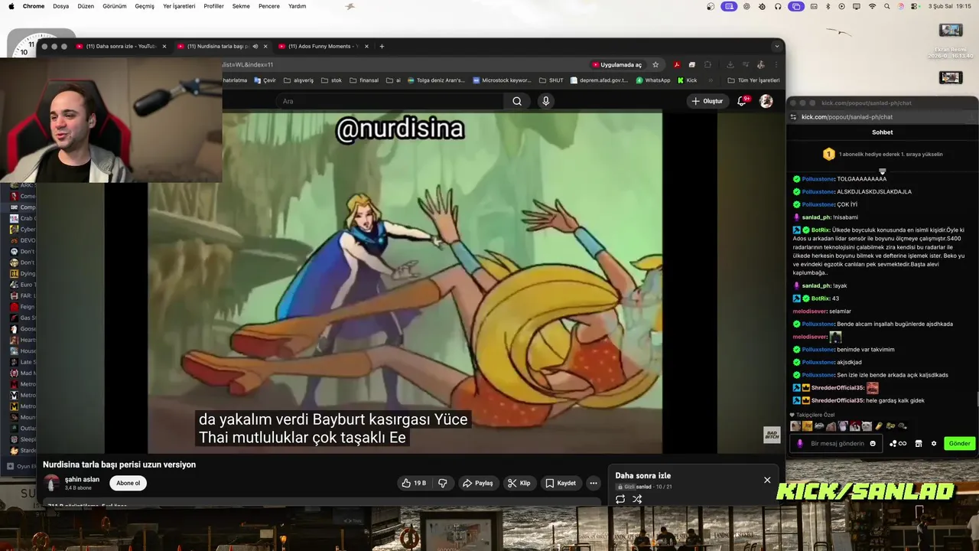Screen dimensions: 979x551
Task: Open channel points icon in Kick chat
Action: (898, 443)
